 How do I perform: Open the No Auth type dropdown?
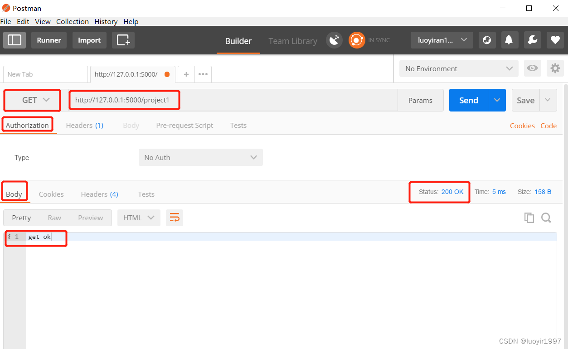pyautogui.click(x=201, y=157)
